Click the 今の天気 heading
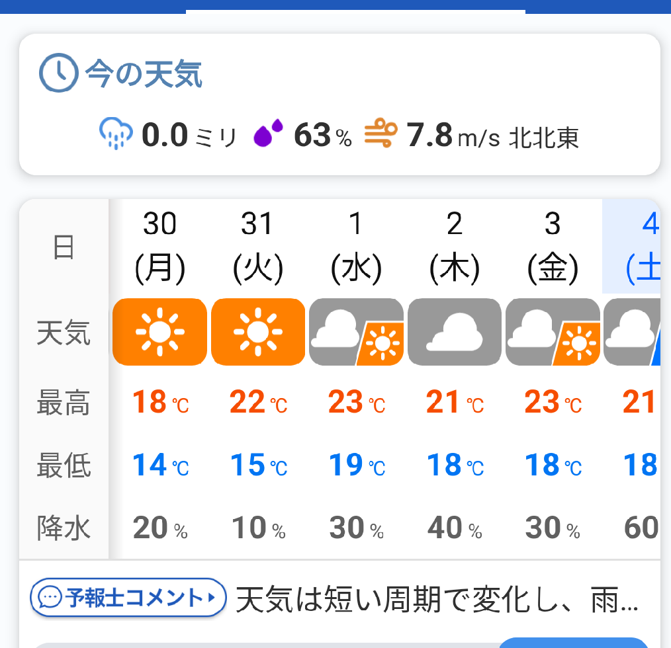The image size is (671, 648). coord(143,73)
